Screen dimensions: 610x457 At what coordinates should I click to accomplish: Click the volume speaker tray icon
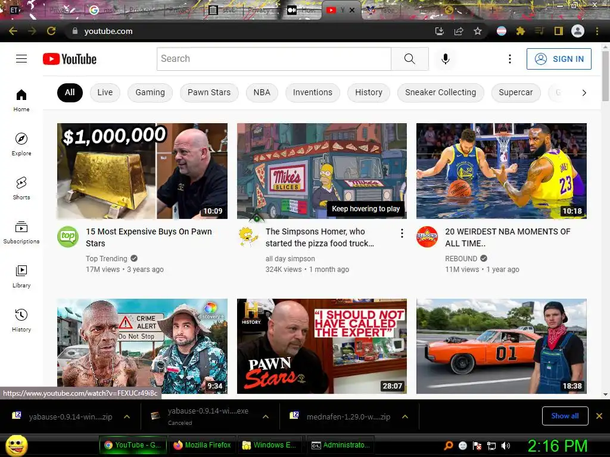[506, 446]
